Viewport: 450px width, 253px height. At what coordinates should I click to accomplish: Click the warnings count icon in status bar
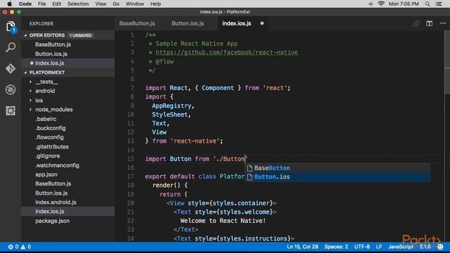coord(23,247)
